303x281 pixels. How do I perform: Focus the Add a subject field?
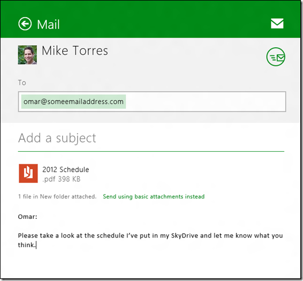pos(151,138)
